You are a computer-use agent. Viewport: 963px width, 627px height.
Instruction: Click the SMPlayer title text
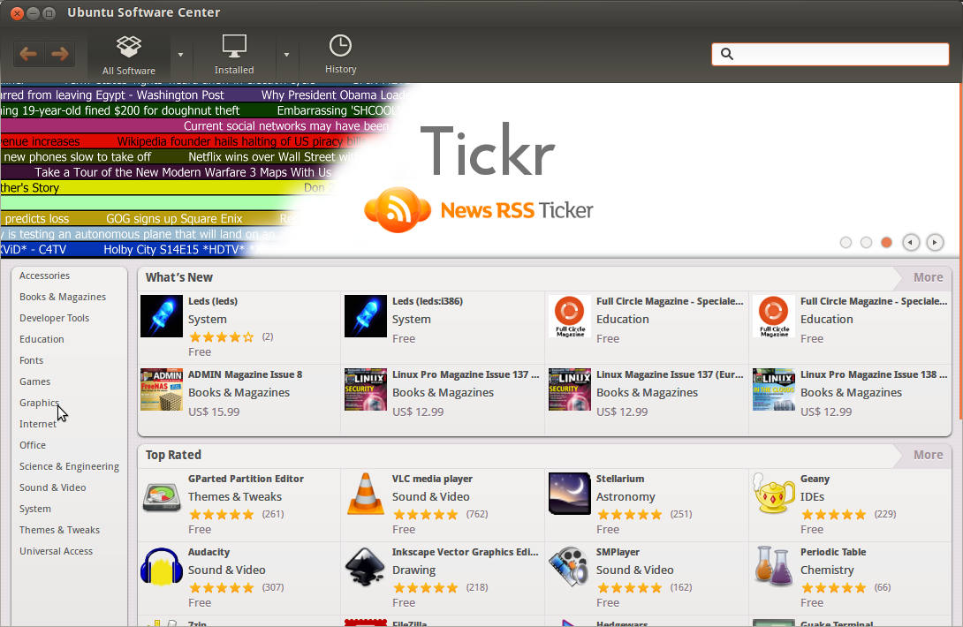tap(618, 552)
